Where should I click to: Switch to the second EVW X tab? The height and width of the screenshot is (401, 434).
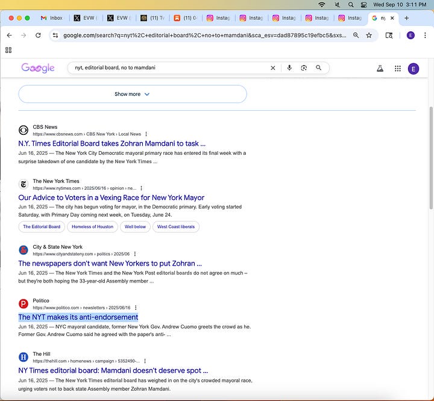[119, 18]
